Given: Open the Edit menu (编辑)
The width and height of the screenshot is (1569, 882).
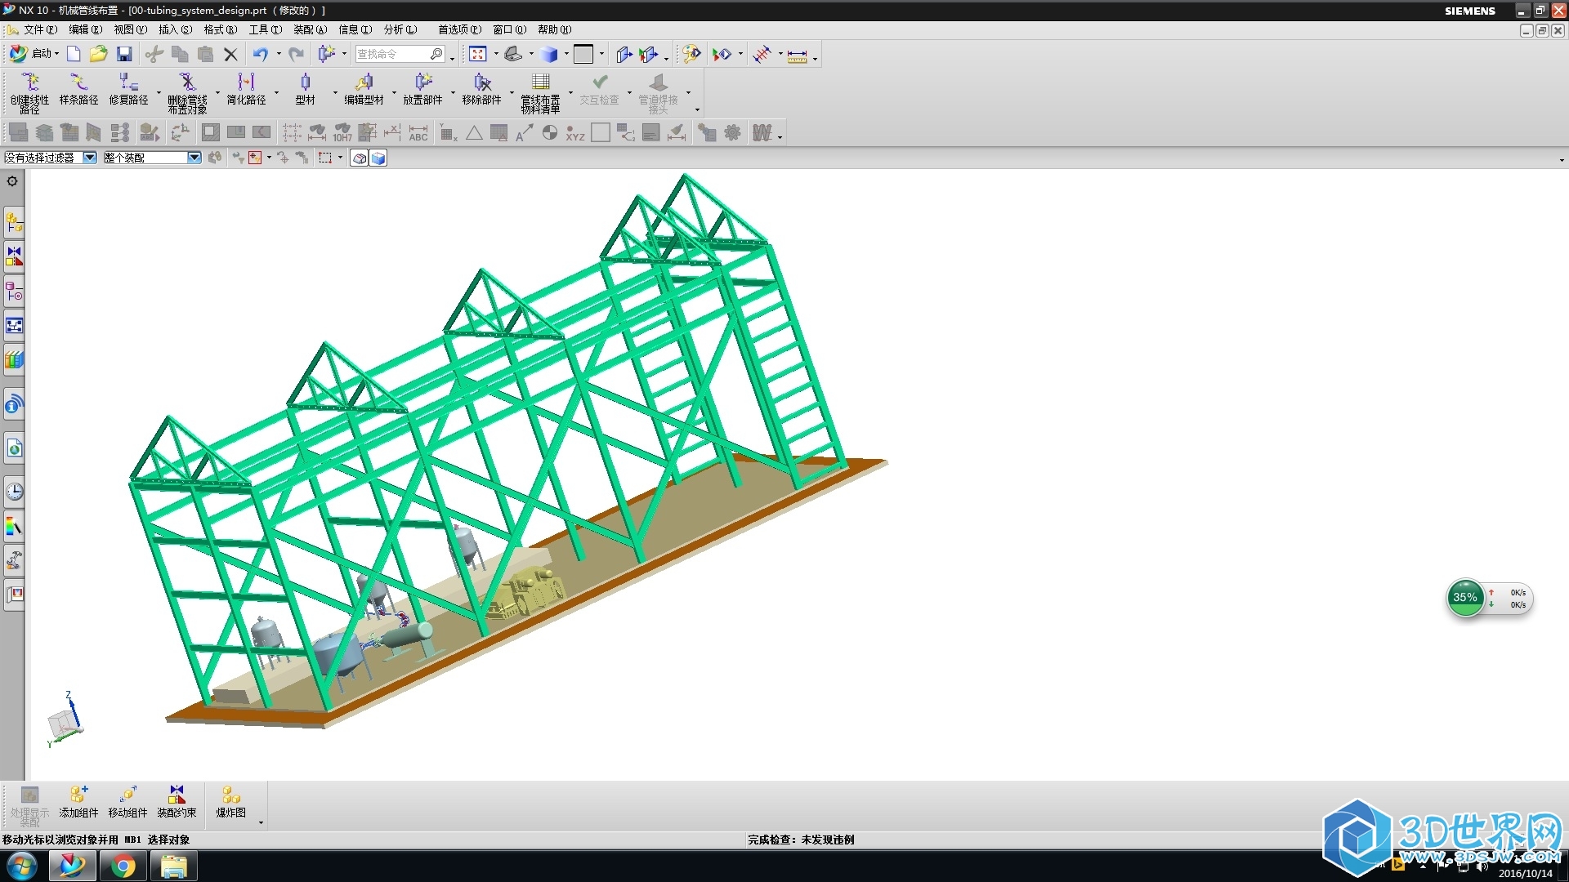Looking at the screenshot, I should click(x=85, y=29).
